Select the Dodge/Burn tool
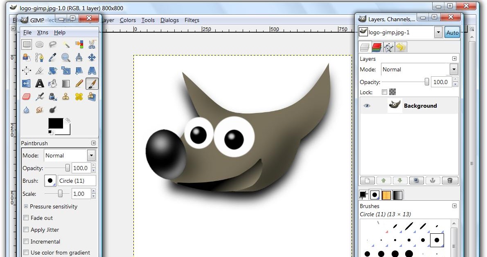 pos(53,110)
